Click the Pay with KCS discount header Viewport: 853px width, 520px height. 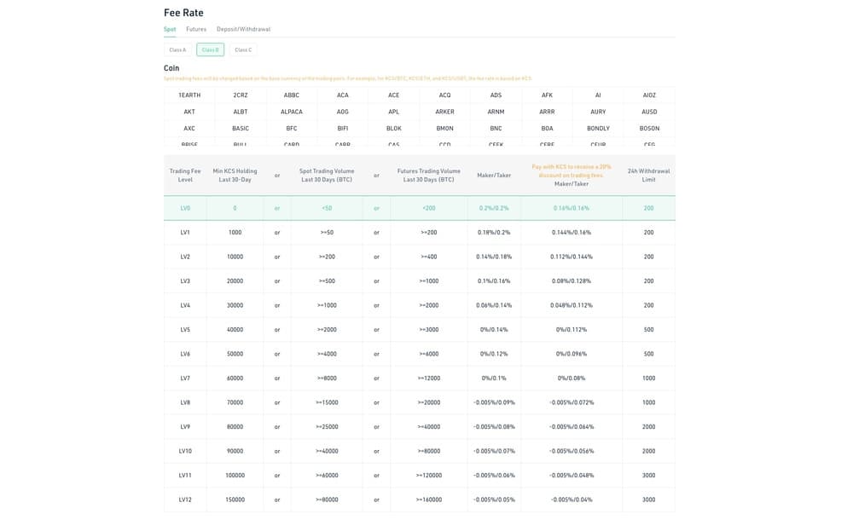[572, 175]
